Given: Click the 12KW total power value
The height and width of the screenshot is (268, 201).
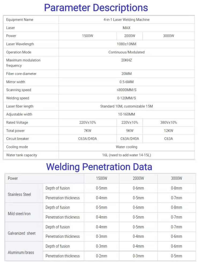Looking at the screenshot, I should 168,131.
